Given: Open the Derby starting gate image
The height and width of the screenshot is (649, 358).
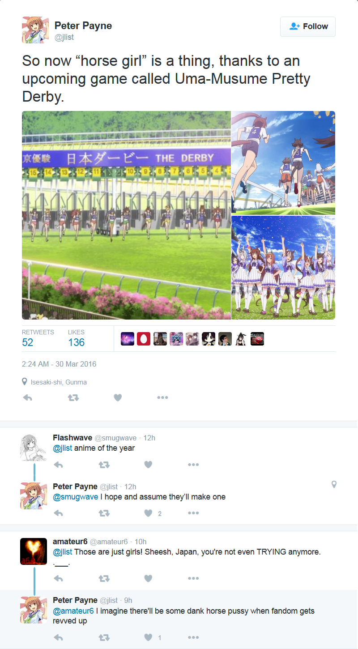Looking at the screenshot, I should pyautogui.click(x=126, y=215).
